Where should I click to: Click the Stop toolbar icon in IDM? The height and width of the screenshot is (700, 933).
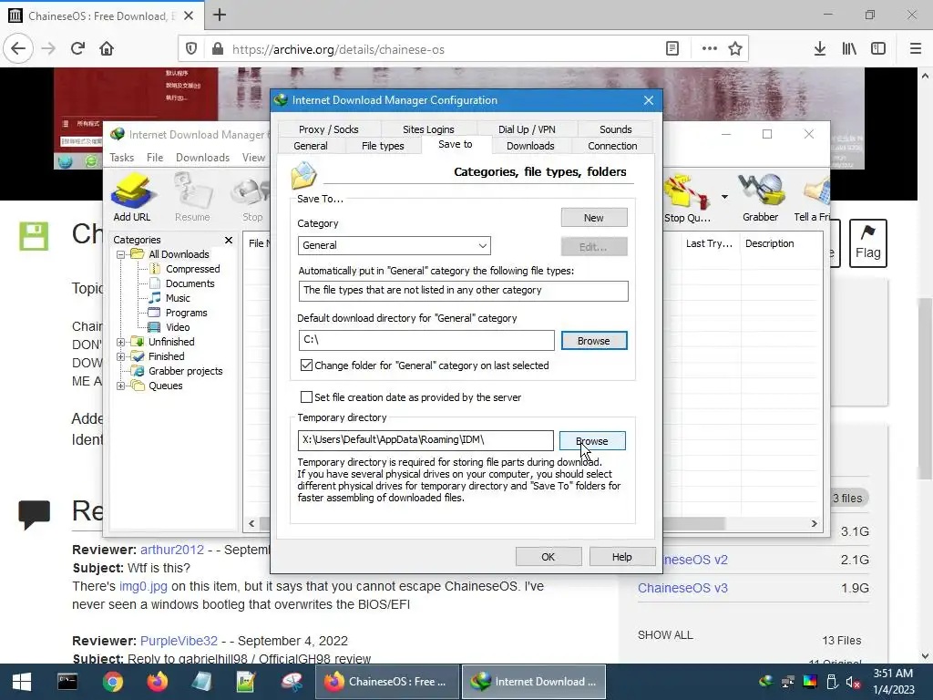(252, 198)
